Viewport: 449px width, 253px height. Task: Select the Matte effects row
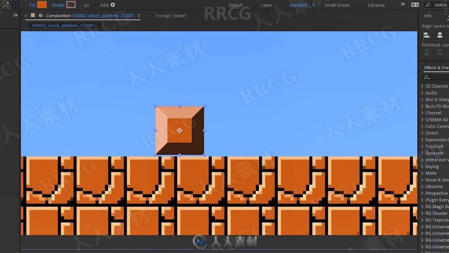pos(435,173)
